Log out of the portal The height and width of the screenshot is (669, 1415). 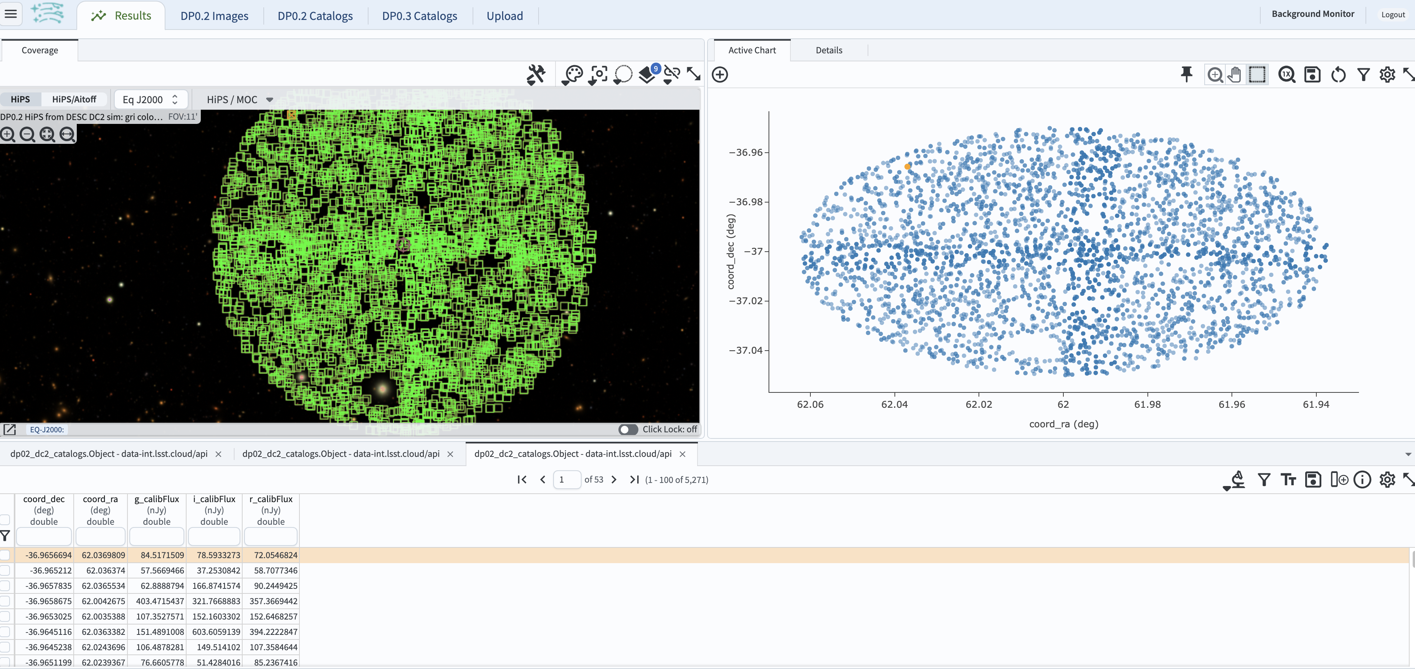[x=1393, y=14]
